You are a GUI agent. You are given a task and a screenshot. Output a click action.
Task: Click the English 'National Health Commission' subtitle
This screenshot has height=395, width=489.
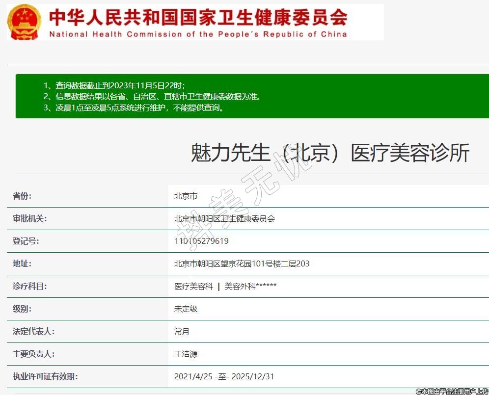pyautogui.click(x=198, y=34)
